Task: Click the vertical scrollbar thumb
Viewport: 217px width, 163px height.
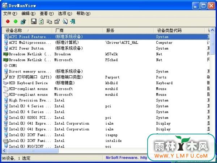Action: click(x=212, y=44)
